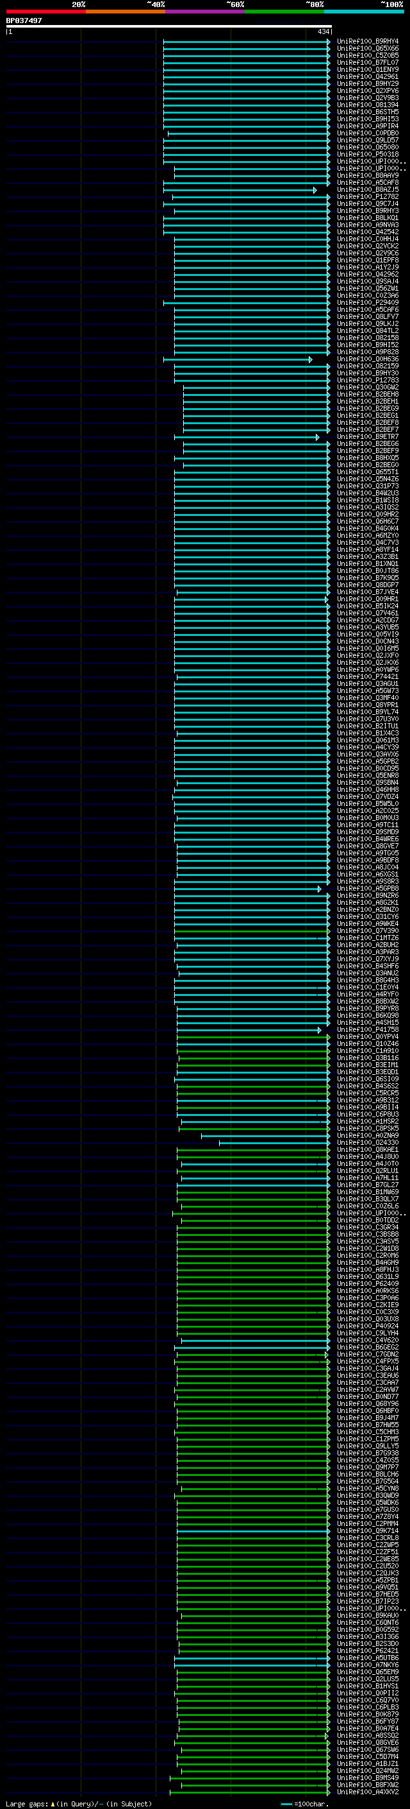This screenshot has width=410, height=1809.
Task: Click the cyan alignment bar for UniRef100_B9RHY4
Action: [247, 42]
